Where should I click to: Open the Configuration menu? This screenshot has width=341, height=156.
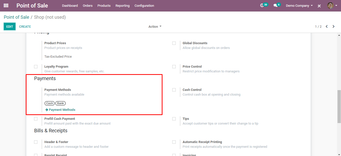pyautogui.click(x=144, y=5)
